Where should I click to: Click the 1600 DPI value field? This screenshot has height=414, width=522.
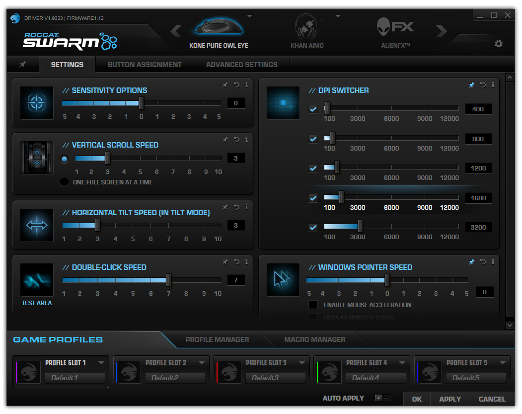coord(478,198)
